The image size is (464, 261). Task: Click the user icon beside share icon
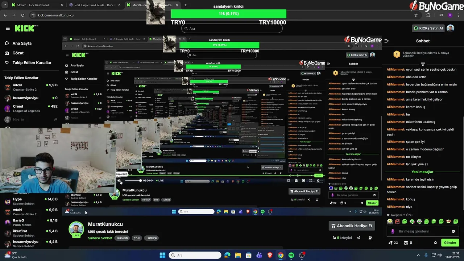tap(370, 238)
